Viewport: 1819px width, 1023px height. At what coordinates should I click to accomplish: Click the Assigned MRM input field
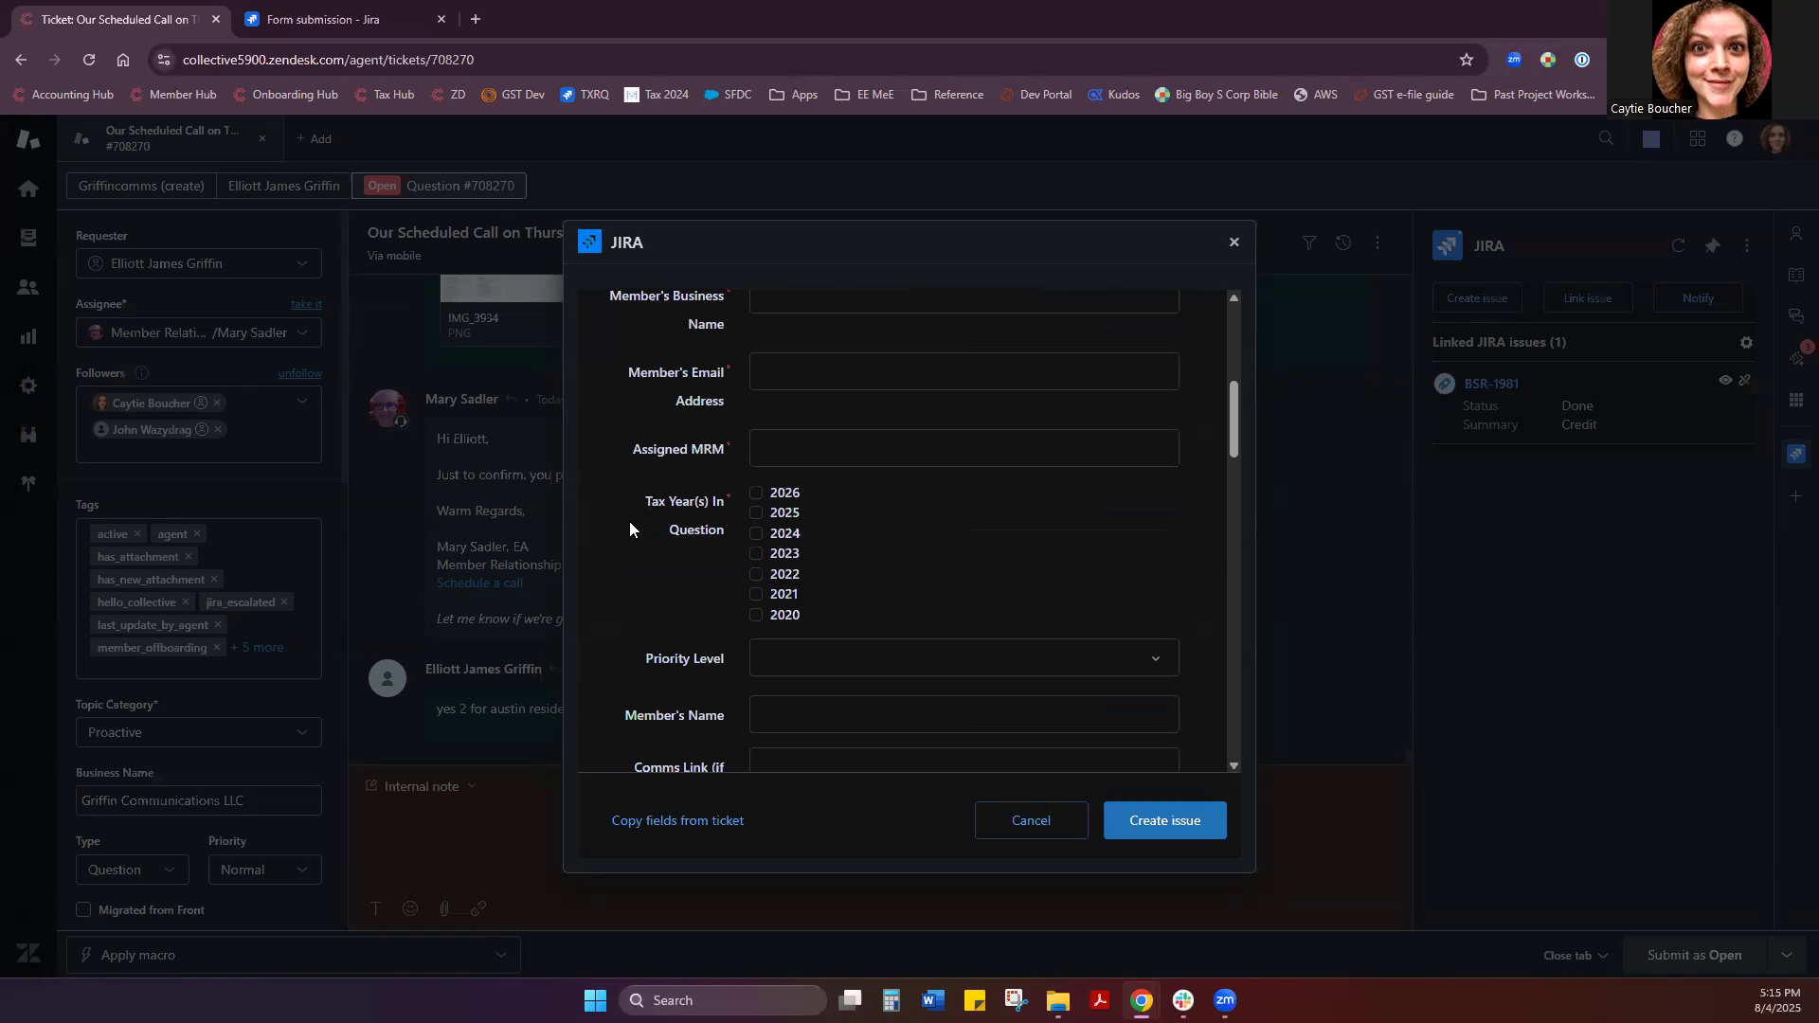tap(964, 449)
